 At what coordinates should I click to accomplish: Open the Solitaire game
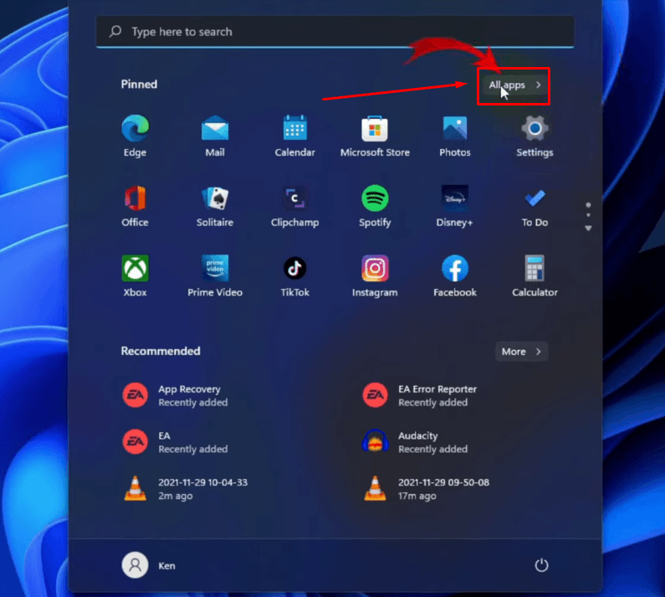pos(215,206)
